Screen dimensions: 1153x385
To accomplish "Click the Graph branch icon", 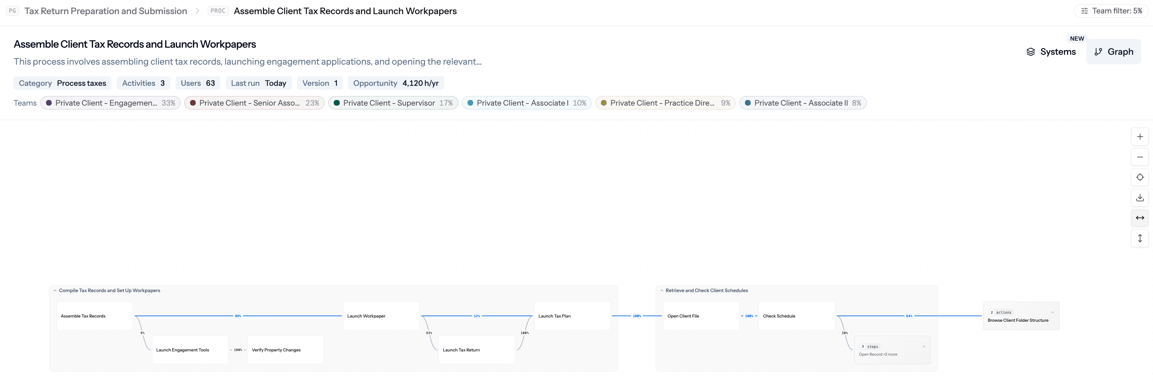I will coord(1098,52).
